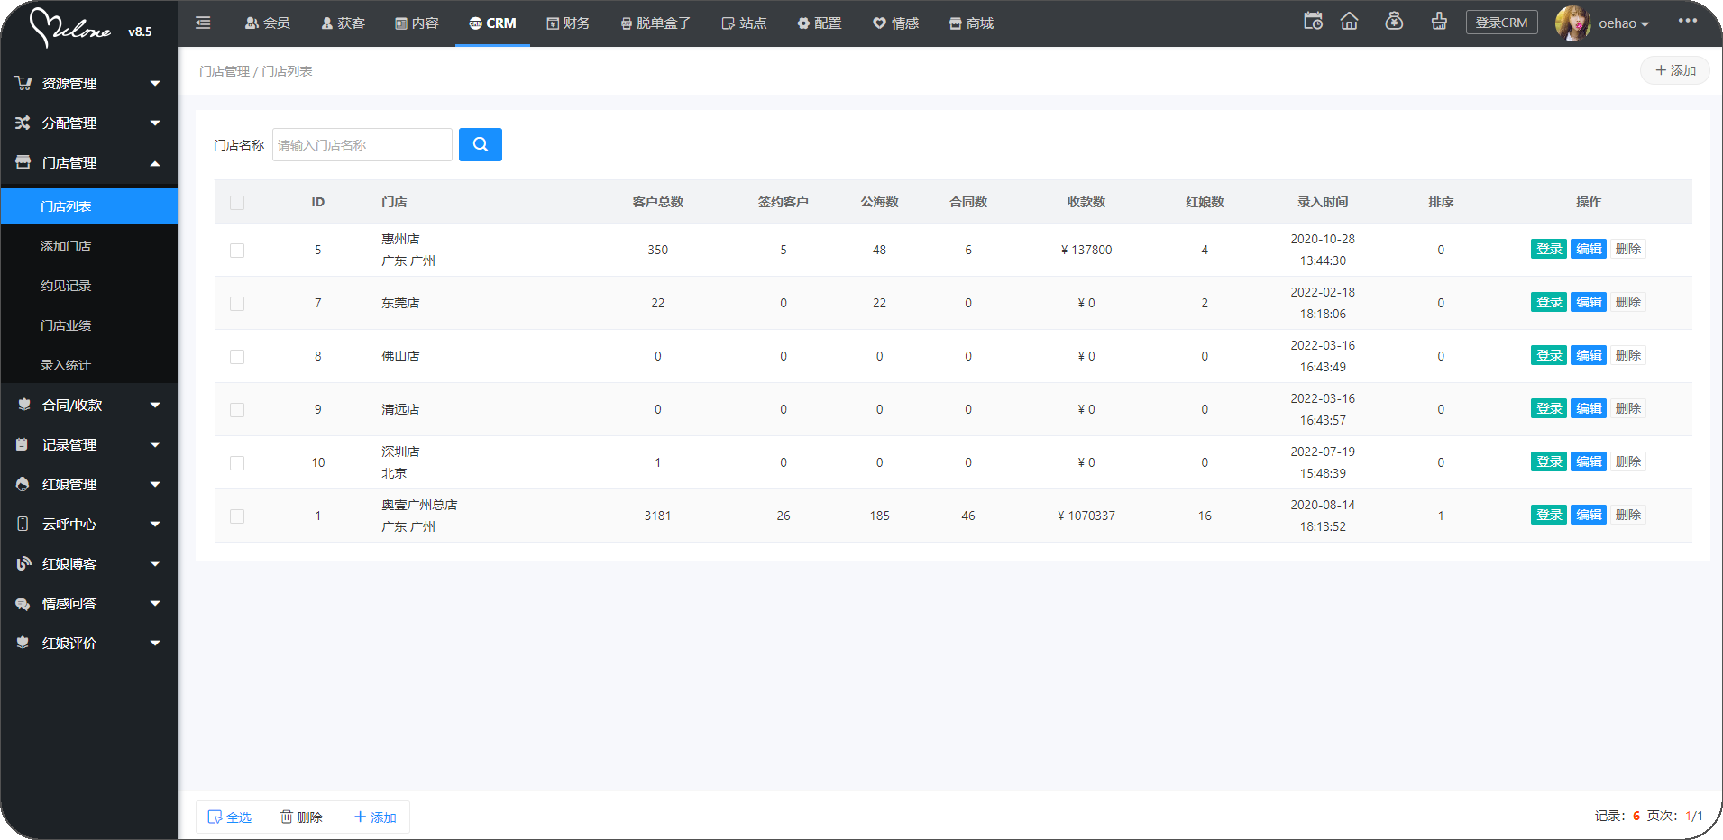Screen dimensions: 1723x840
Task: Expand the 红娘管理 sidebar menu
Action: pyautogui.click(x=88, y=485)
